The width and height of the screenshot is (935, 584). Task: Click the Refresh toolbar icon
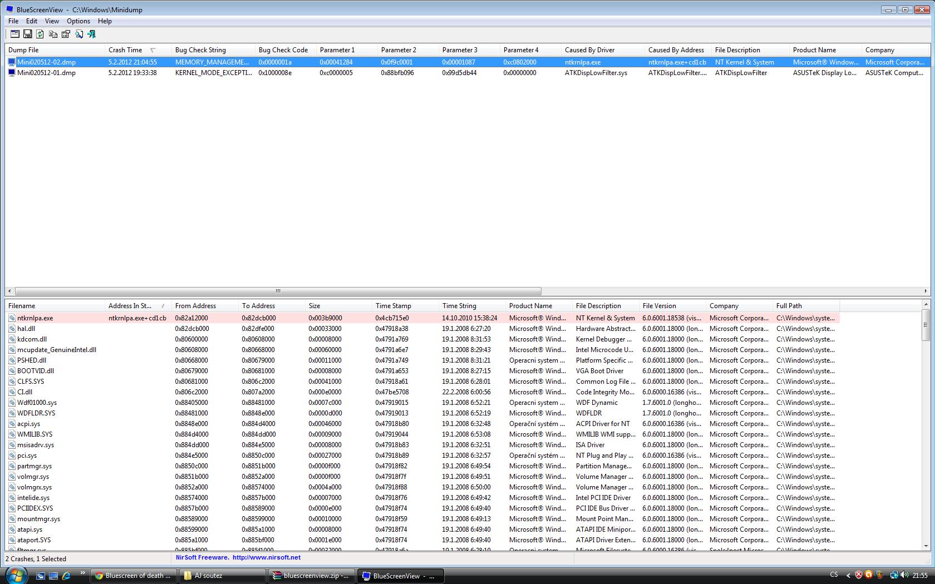point(40,34)
